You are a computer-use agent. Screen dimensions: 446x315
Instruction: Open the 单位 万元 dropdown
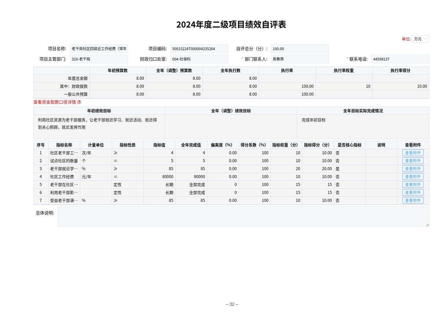pos(420,39)
